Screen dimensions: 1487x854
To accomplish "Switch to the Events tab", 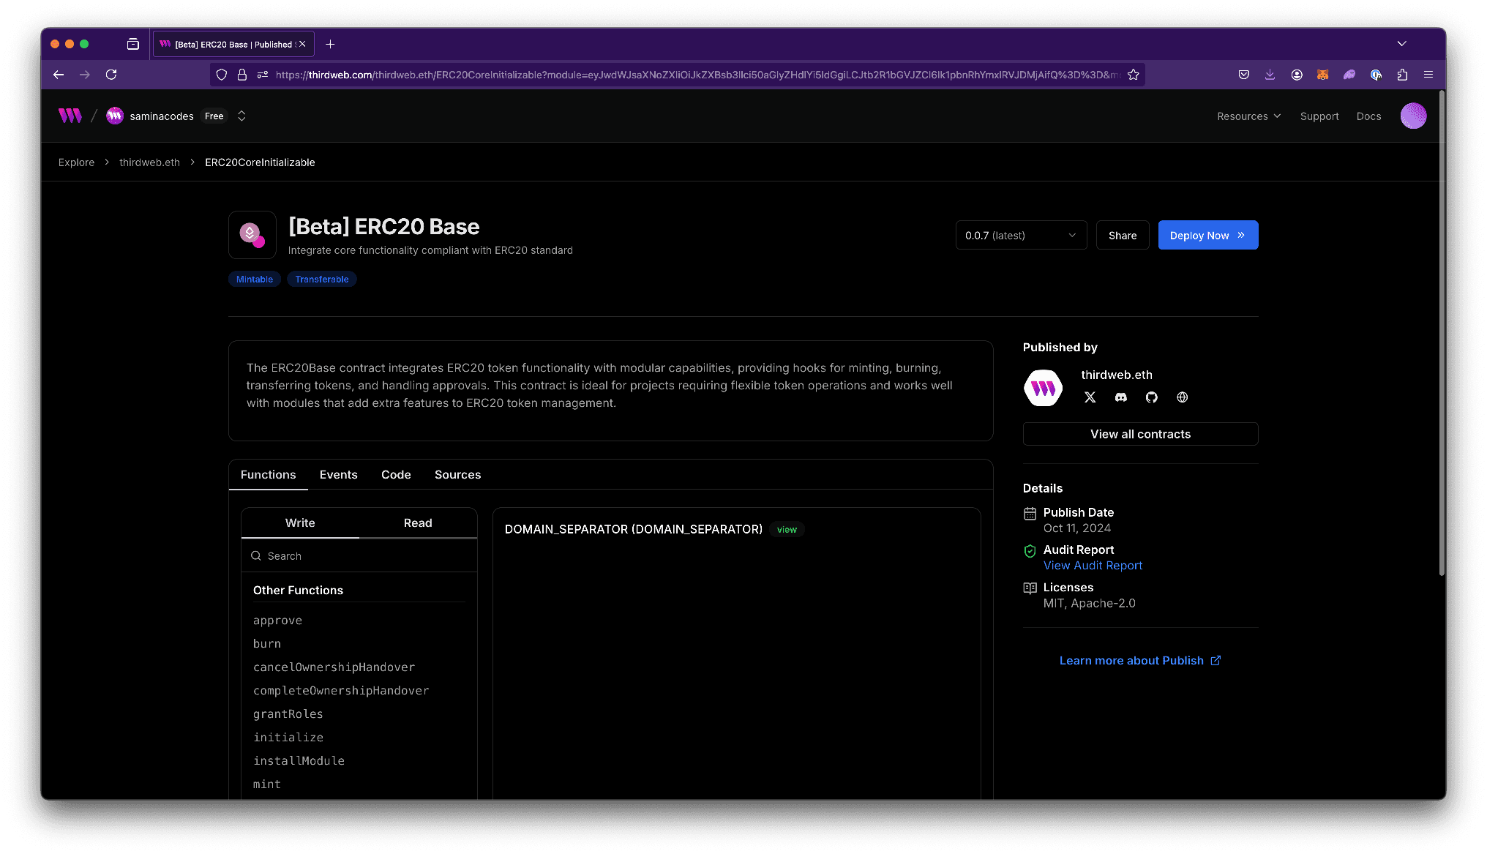I will pos(338,474).
